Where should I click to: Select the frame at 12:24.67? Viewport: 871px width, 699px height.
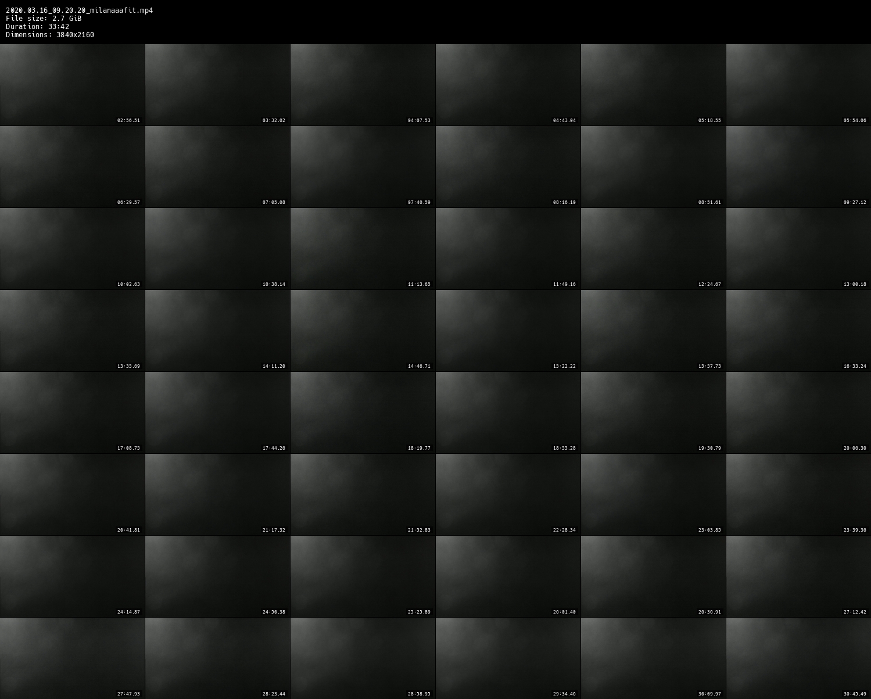(653, 249)
